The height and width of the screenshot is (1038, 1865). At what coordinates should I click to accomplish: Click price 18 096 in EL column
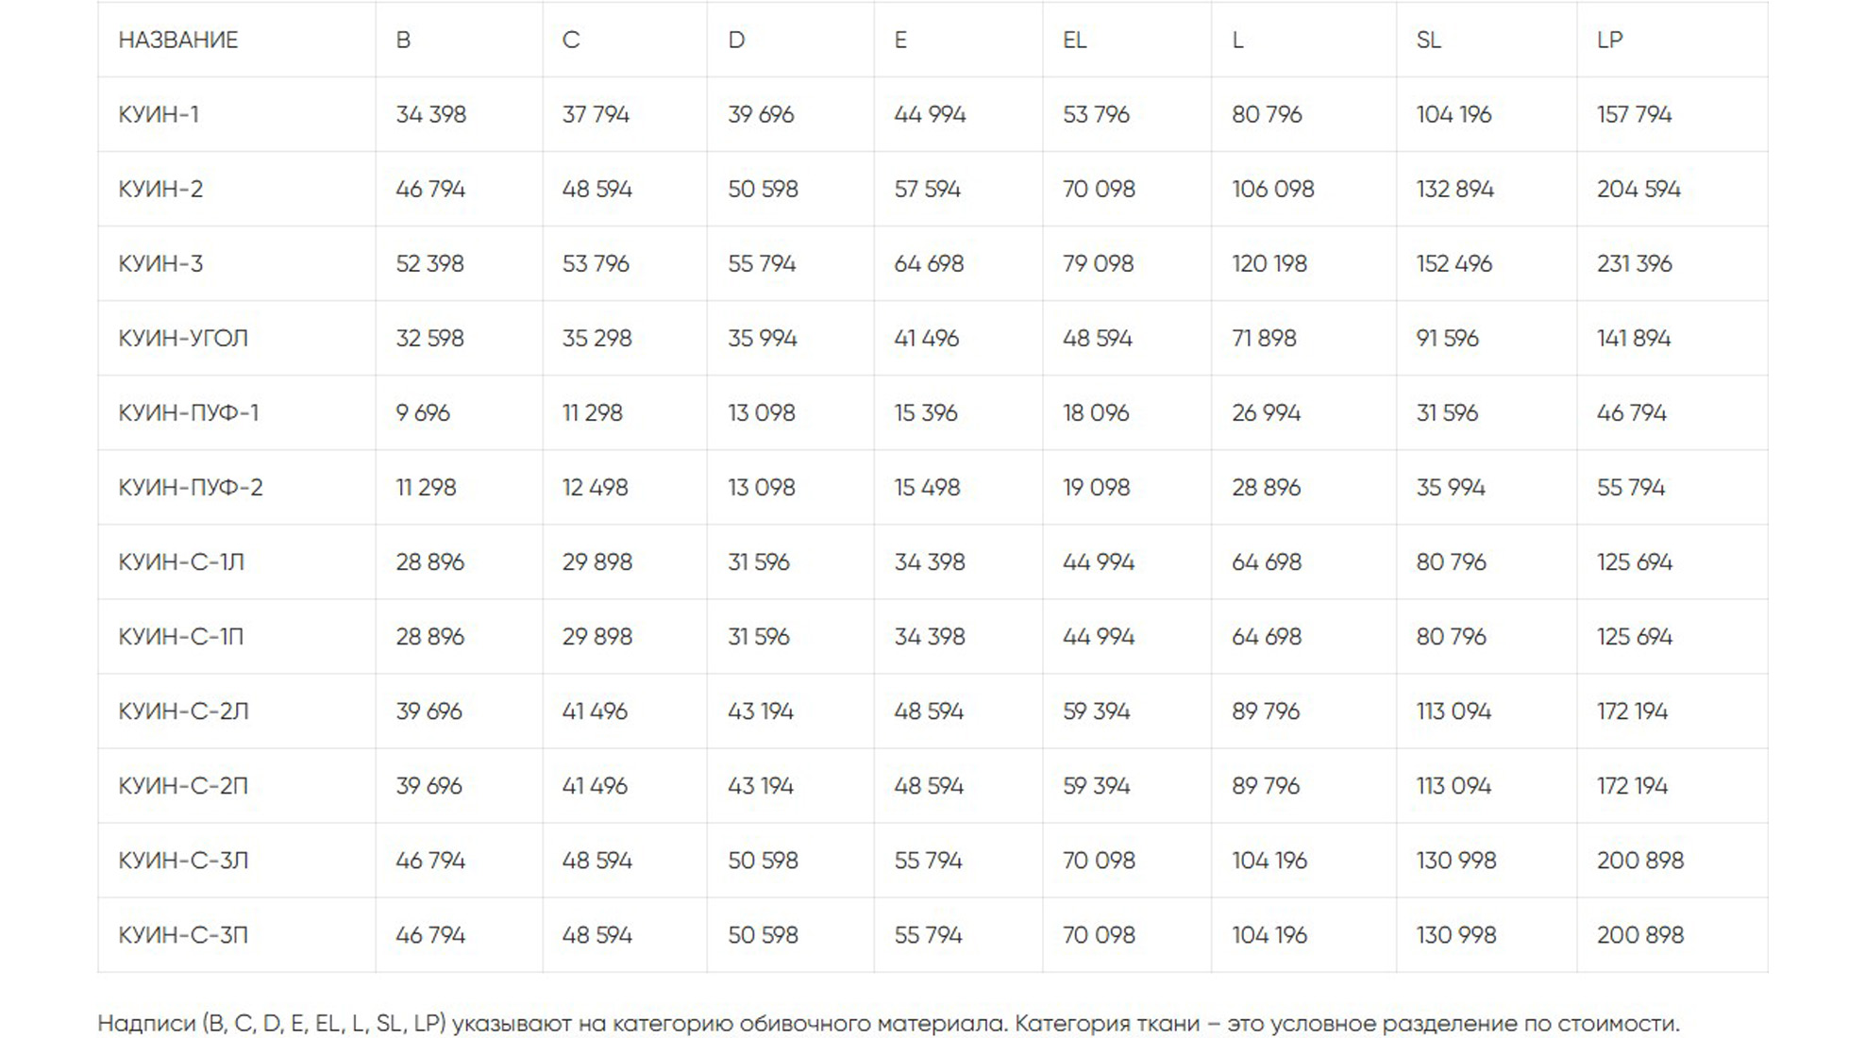1096,413
